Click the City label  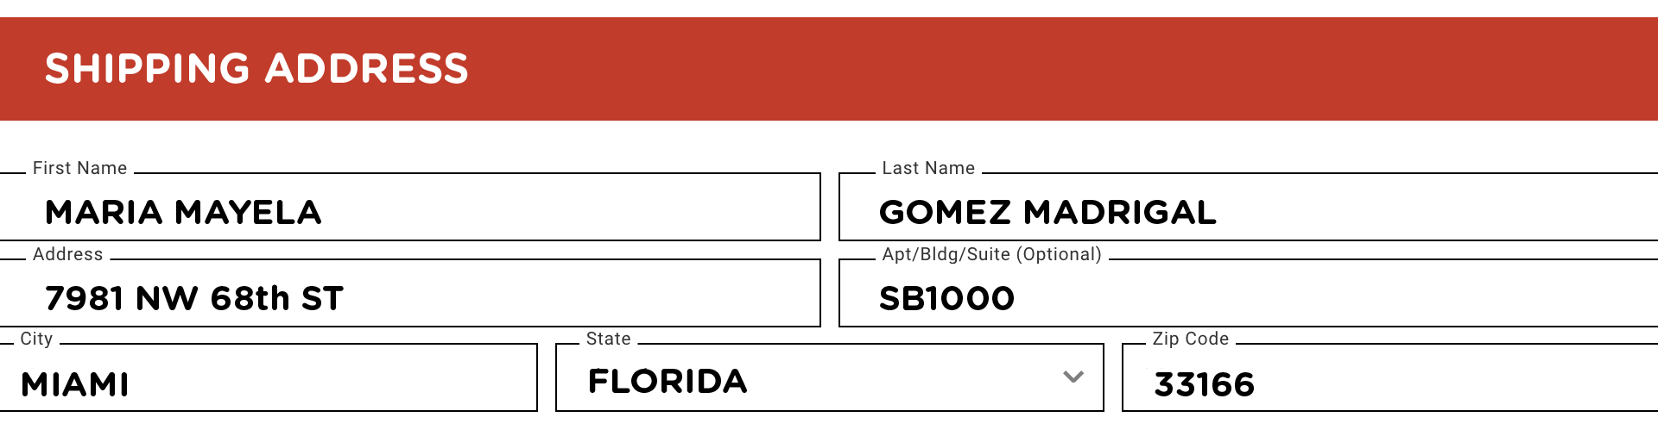click(36, 339)
